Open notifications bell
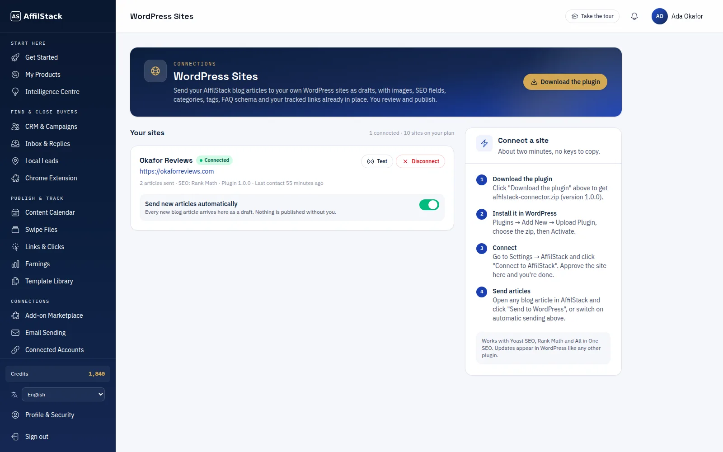This screenshot has width=723, height=452. (634, 16)
